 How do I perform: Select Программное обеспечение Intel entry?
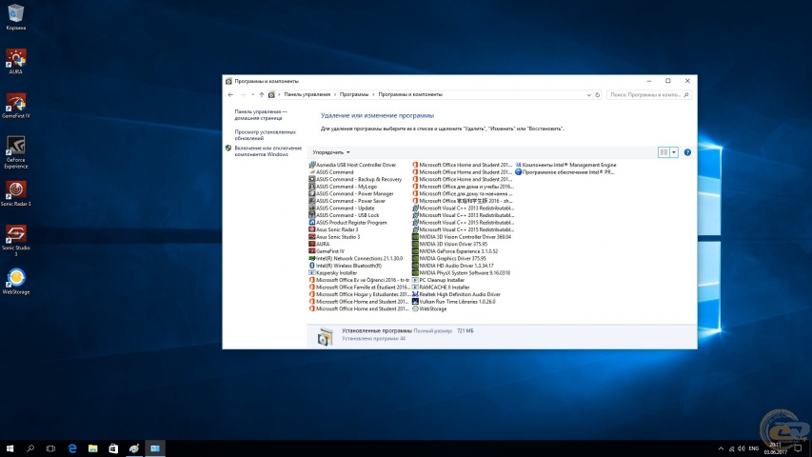pyautogui.click(x=564, y=172)
